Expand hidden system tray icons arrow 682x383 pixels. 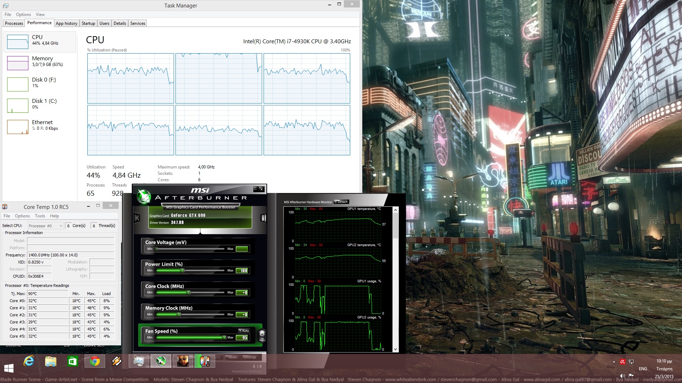tap(614, 362)
